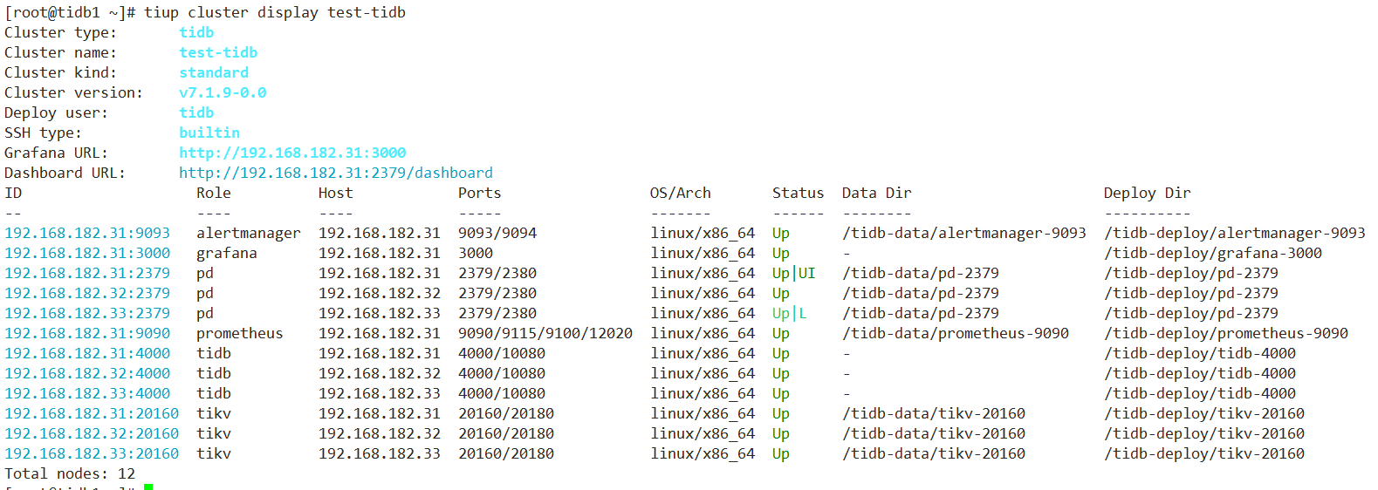1378x490 pixels.
Task: Click the Role column header
Action: coord(214,194)
